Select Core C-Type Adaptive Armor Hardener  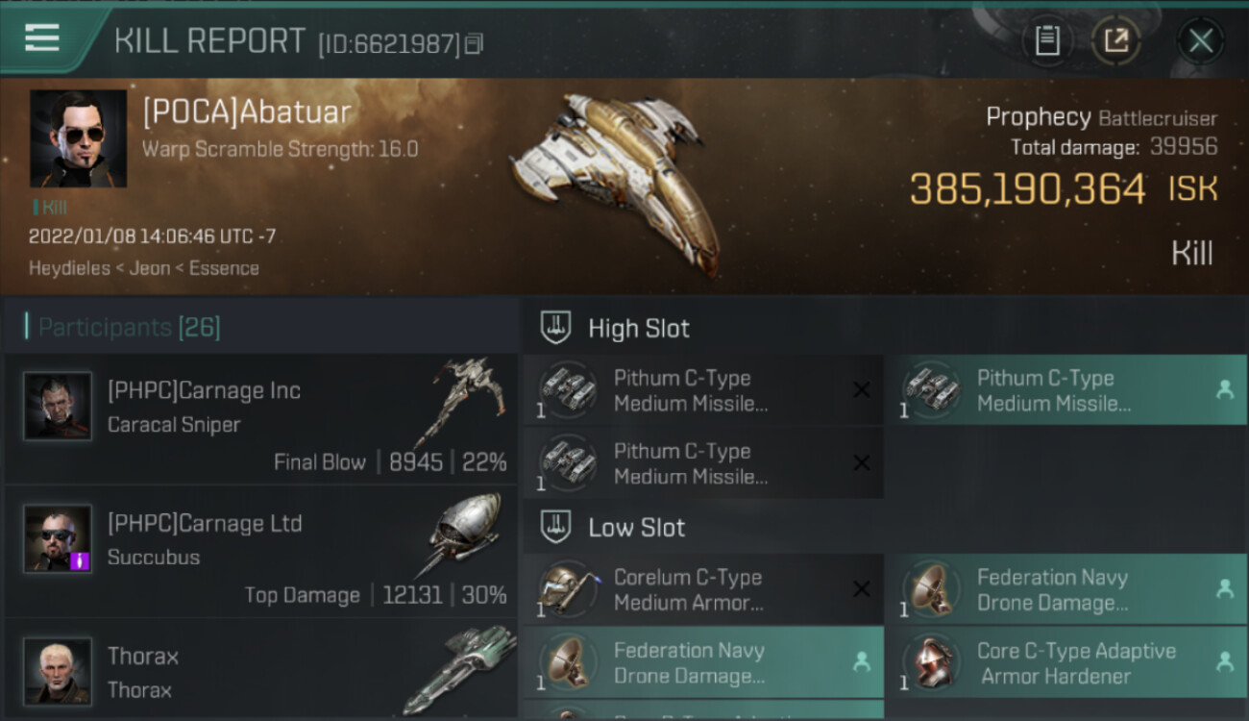pos(1065,662)
